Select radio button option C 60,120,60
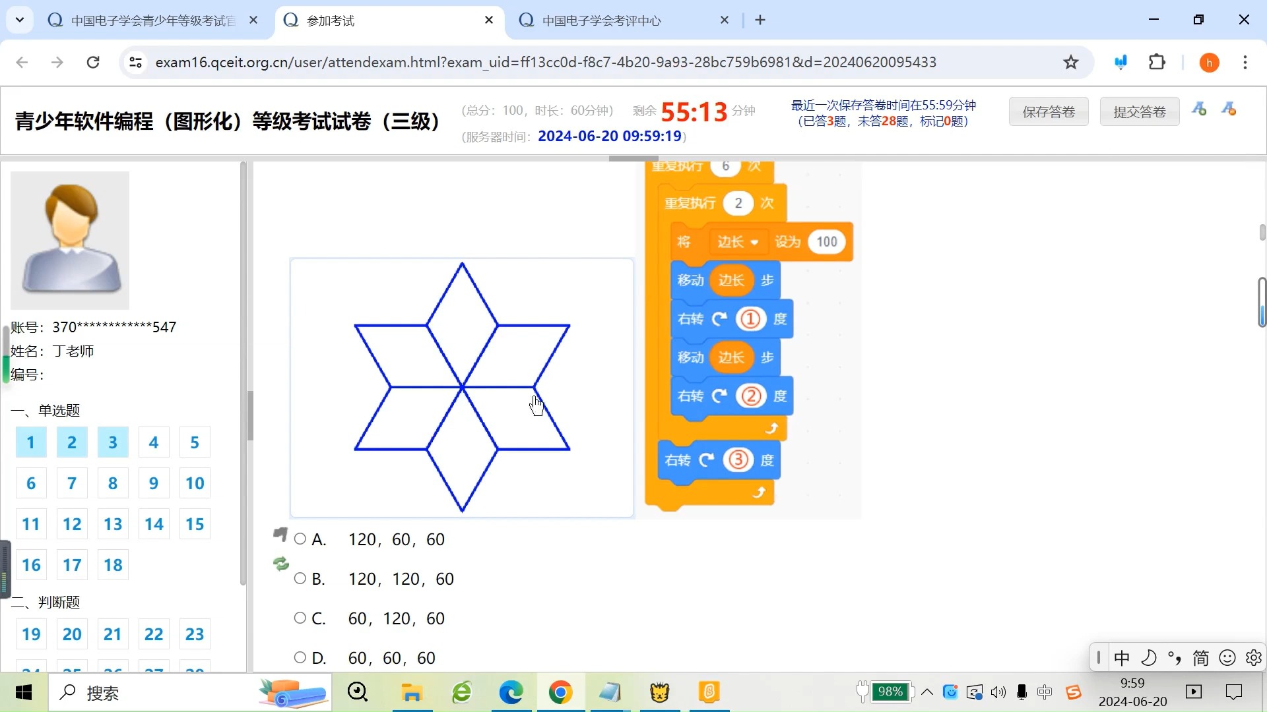 (300, 618)
